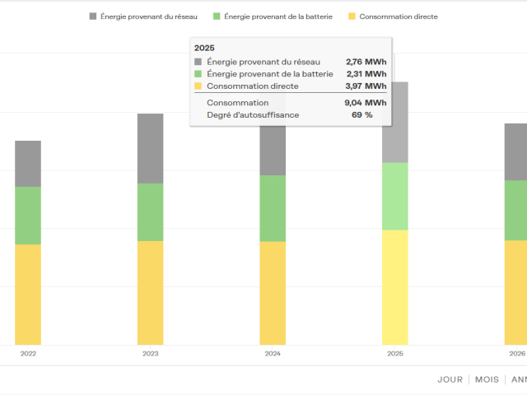Screen dimensions: 527x395
Task: Click the grey legend square for réseau
Action: tap(93, 16)
